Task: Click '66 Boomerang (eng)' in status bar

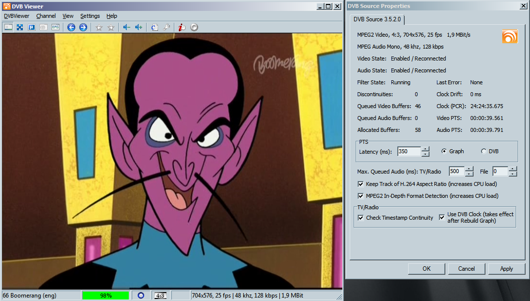Action: click(29, 296)
